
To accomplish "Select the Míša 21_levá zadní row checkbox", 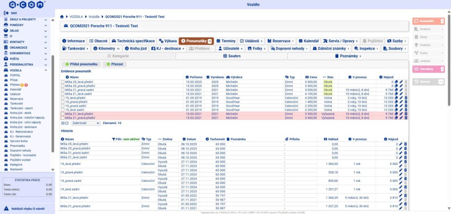I will pyautogui.click(x=63, y=94).
